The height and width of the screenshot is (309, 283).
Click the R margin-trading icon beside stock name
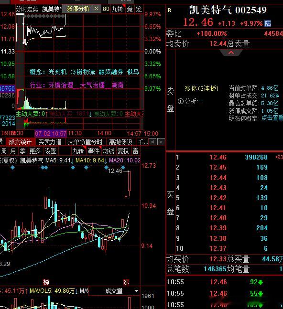coord(169,10)
